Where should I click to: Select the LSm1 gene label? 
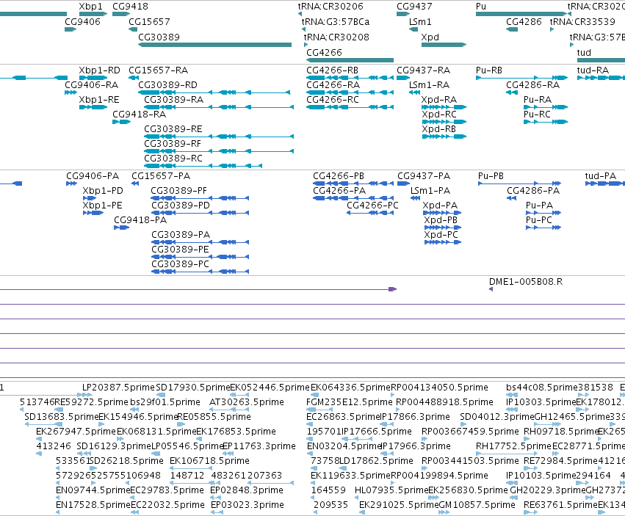point(420,21)
